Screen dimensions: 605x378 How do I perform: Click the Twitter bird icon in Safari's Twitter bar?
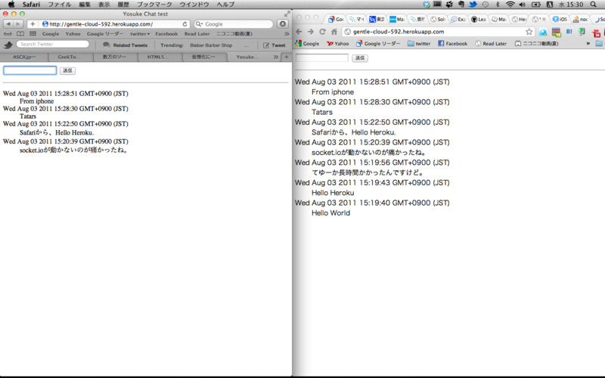click(x=8, y=45)
